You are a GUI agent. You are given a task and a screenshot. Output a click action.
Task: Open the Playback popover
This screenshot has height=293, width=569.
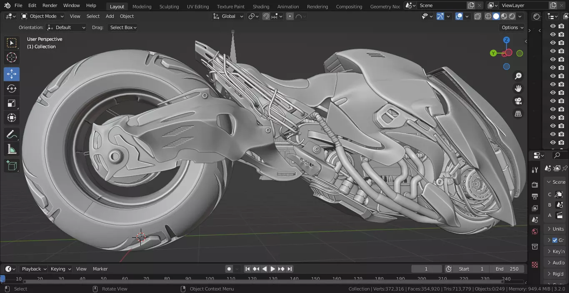click(x=33, y=269)
